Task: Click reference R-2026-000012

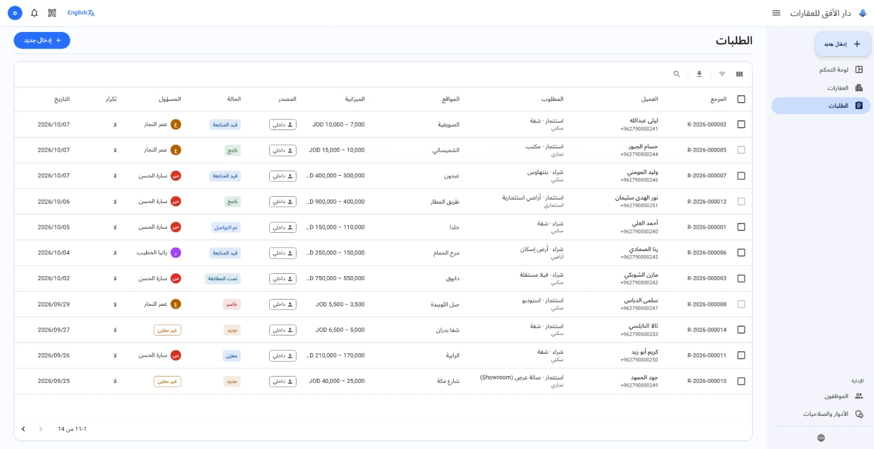Action: [x=707, y=202]
